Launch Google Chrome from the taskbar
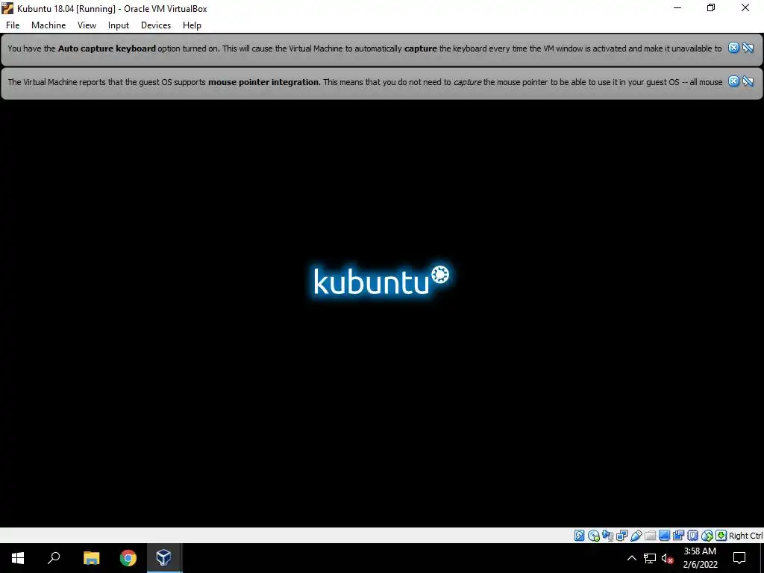764x573 pixels. pos(128,558)
